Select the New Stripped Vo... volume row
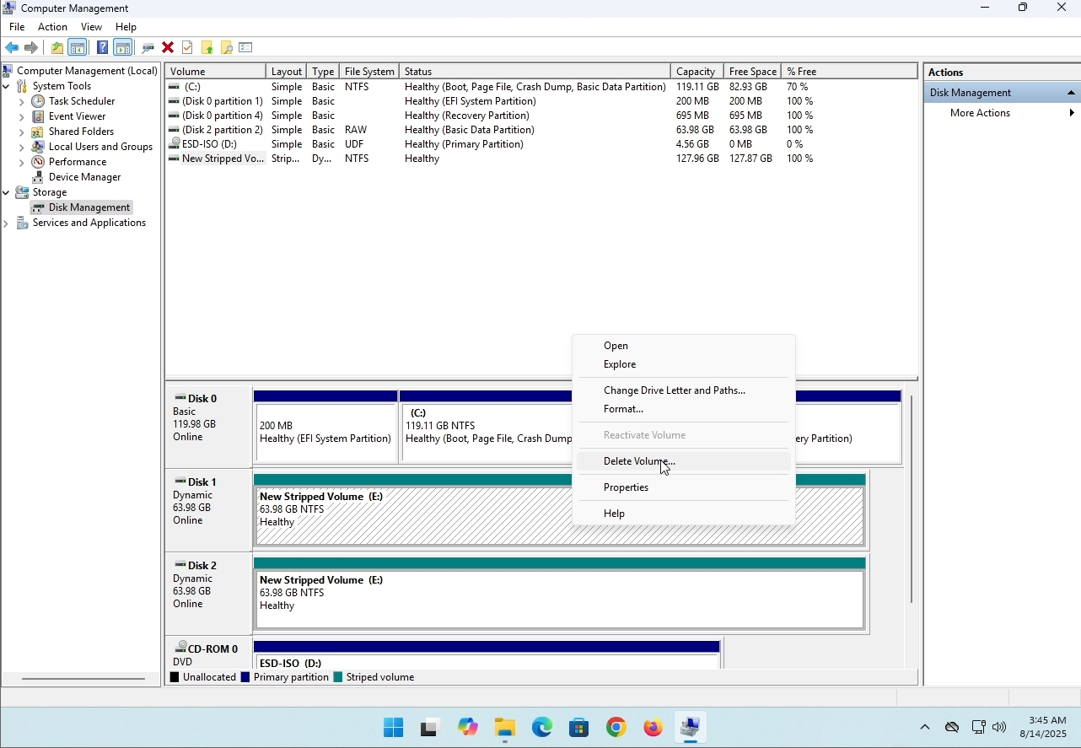The width and height of the screenshot is (1081, 748). (541, 159)
